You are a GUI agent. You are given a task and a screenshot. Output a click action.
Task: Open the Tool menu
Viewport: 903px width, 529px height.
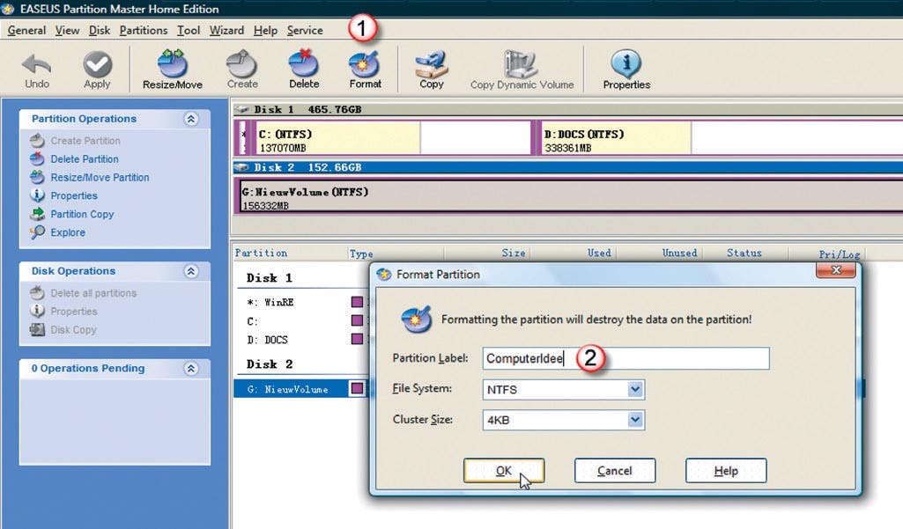tap(189, 31)
